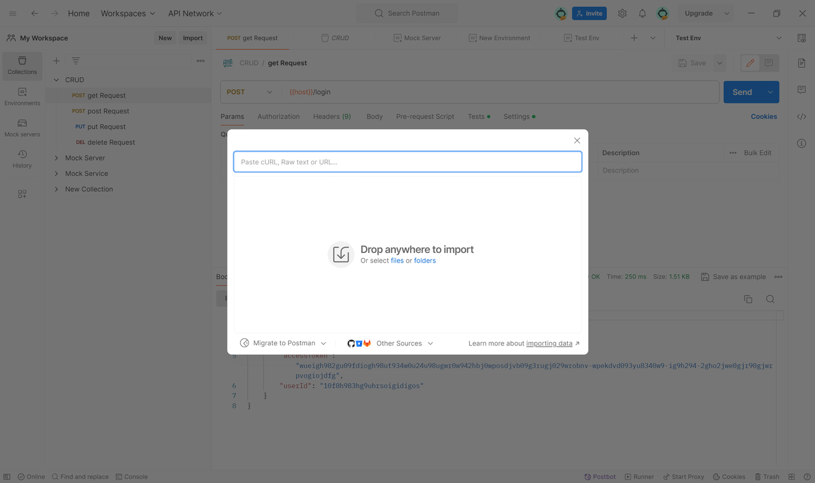This screenshot has width=815, height=483.
Task: Open the History sidebar panel
Action: (22, 159)
